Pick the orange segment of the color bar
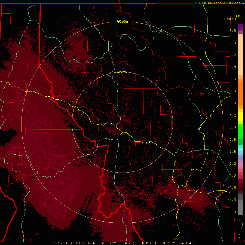The image size is (245, 245). point(240,94)
